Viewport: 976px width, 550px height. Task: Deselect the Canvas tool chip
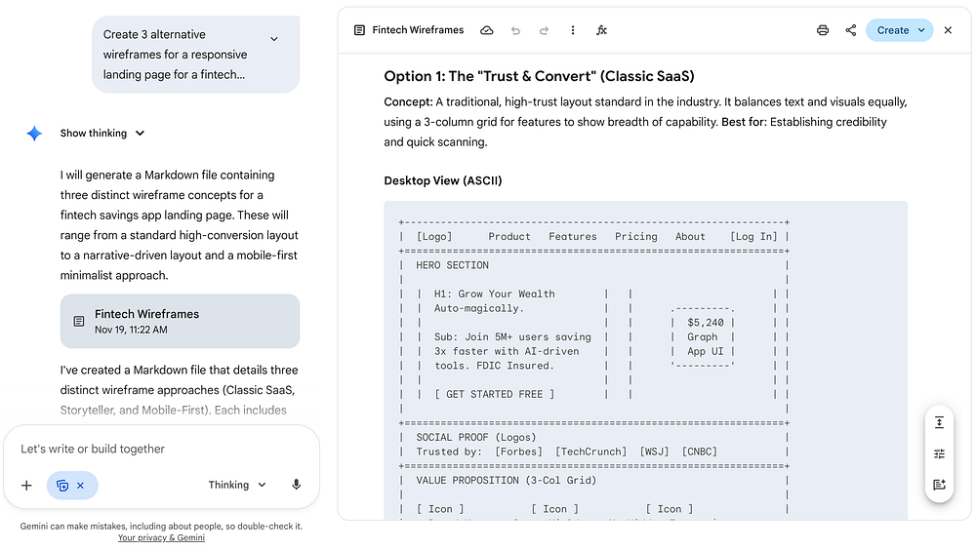click(x=80, y=486)
